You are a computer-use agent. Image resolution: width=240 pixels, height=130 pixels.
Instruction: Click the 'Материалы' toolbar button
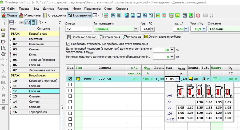(30, 15)
